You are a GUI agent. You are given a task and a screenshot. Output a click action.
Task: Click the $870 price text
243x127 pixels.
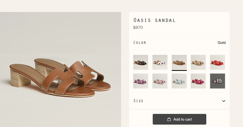coord(138,28)
